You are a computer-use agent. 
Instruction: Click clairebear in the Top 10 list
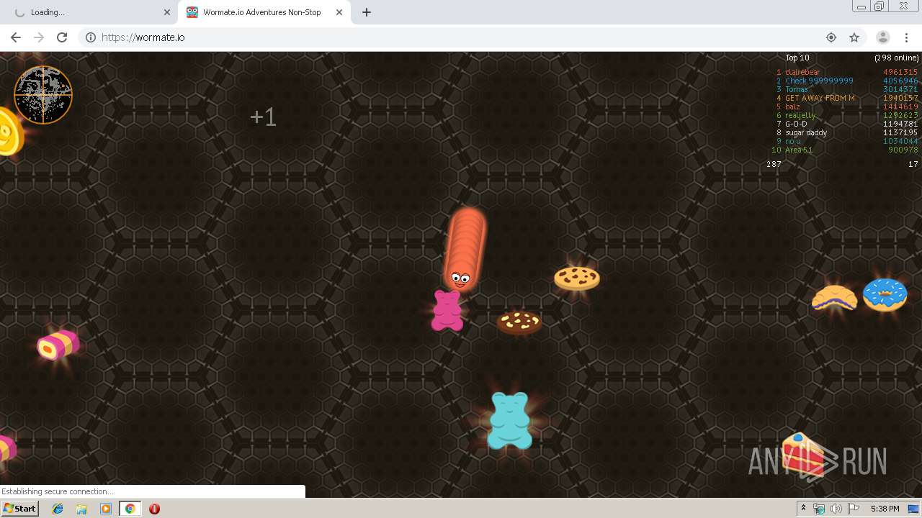(802, 72)
